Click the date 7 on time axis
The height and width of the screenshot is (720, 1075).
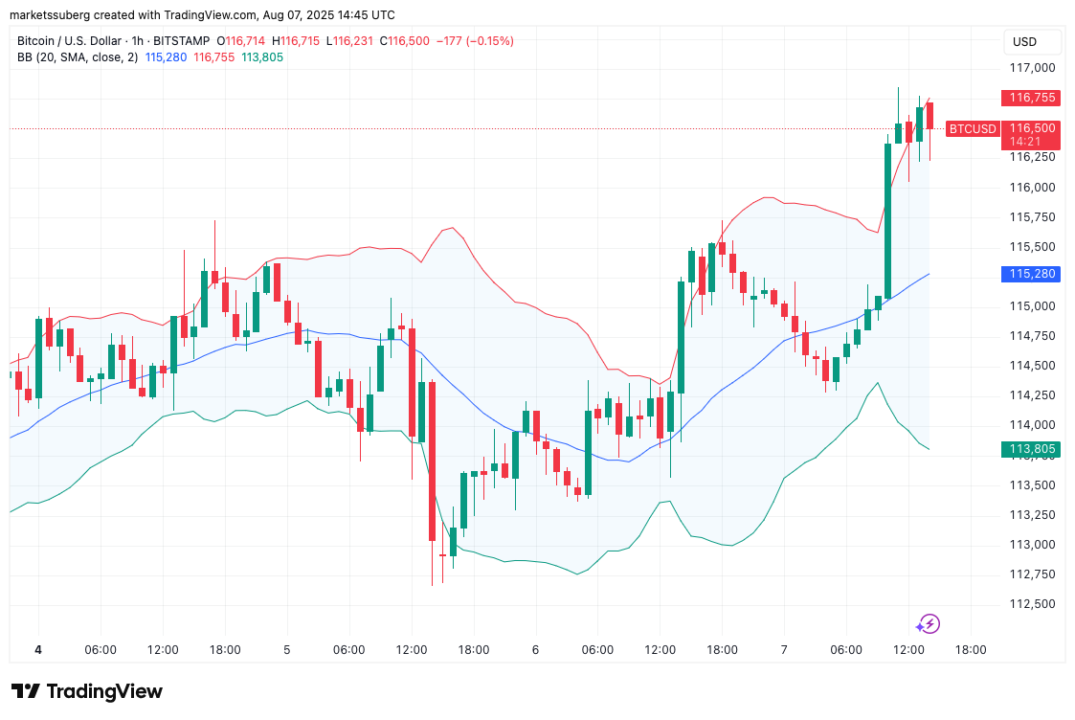click(784, 649)
